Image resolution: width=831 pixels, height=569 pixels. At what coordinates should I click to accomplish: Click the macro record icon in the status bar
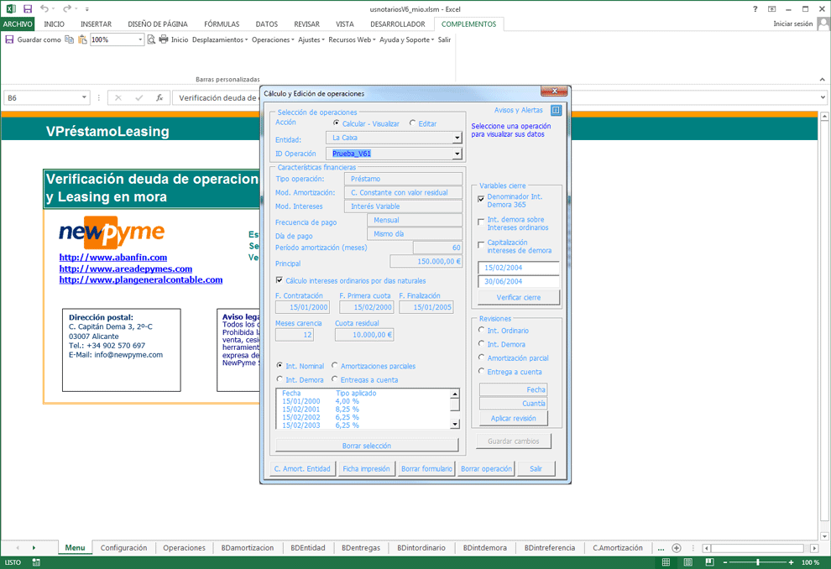36,562
